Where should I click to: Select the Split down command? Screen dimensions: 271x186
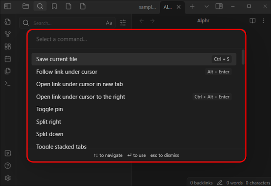tap(134, 134)
